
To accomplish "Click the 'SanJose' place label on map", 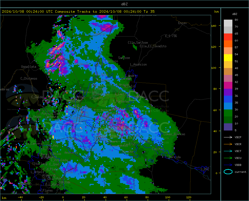I will (124, 58).
